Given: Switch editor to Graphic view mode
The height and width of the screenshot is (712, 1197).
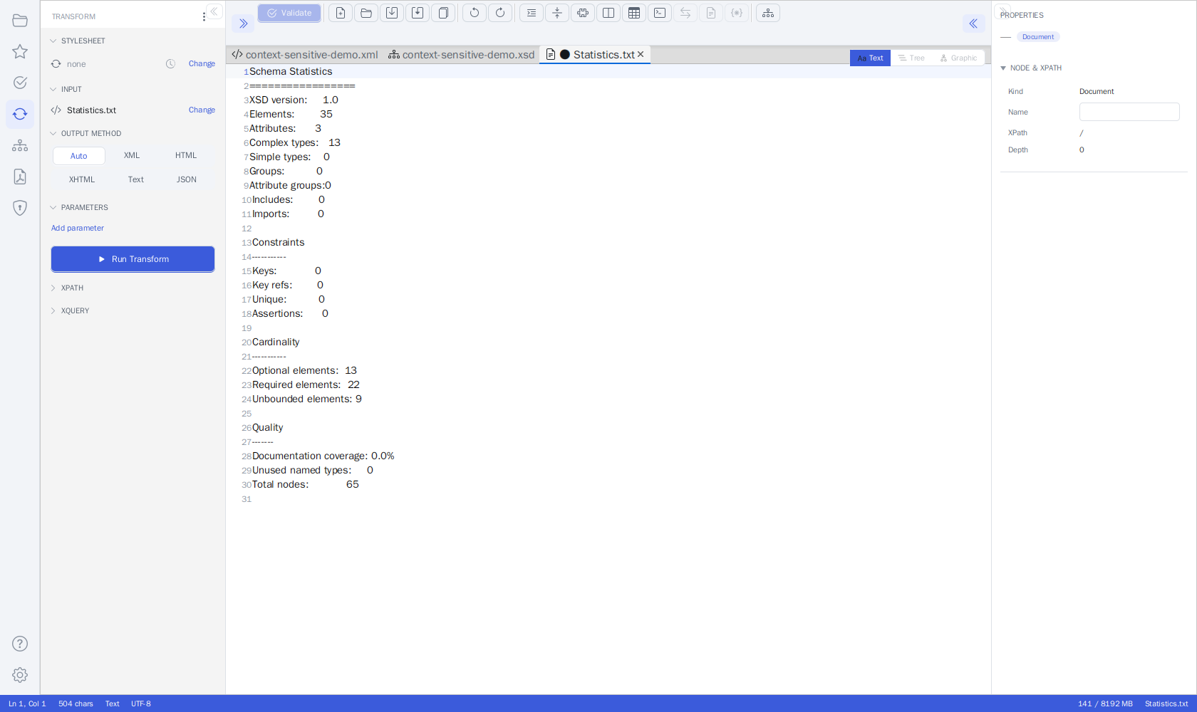Looking at the screenshot, I should click(x=958, y=58).
